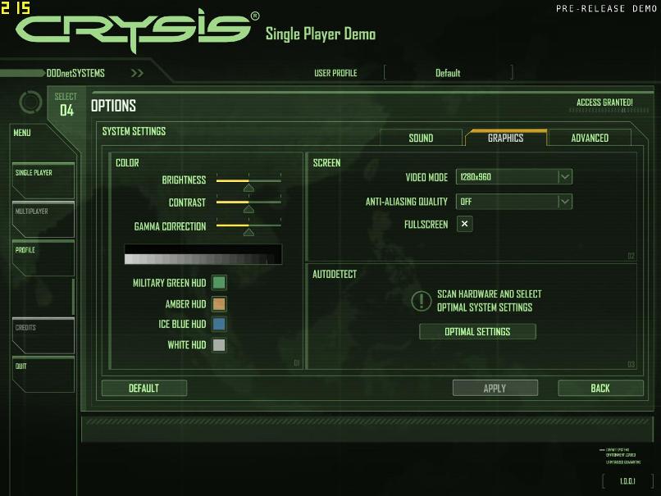Open the Single Player menu entry
This screenshot has height=496, width=661.
pyautogui.click(x=43, y=180)
